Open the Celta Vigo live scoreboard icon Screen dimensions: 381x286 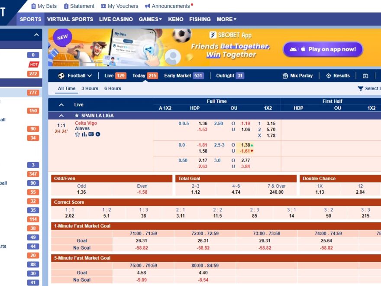click(x=91, y=134)
